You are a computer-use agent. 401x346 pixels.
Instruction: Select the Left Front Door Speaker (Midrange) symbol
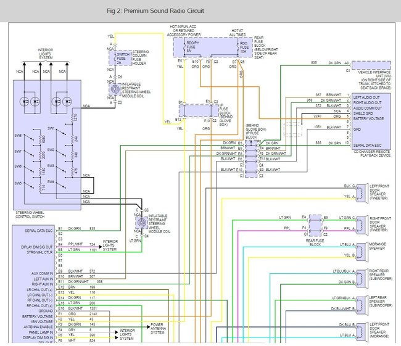362,331
